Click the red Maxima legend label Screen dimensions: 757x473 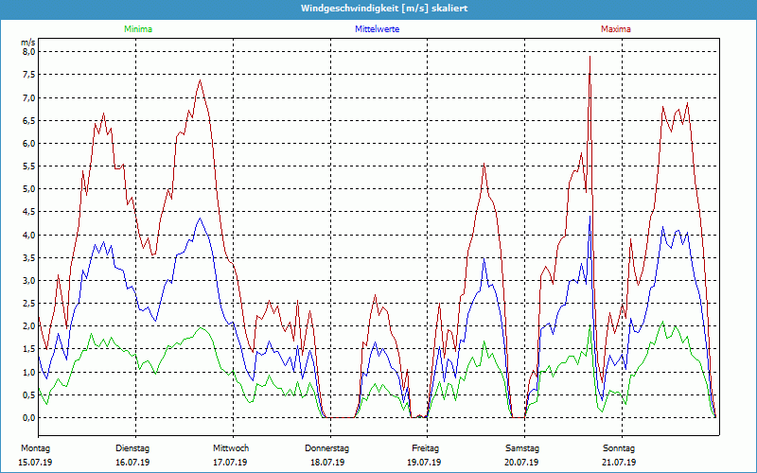(616, 29)
